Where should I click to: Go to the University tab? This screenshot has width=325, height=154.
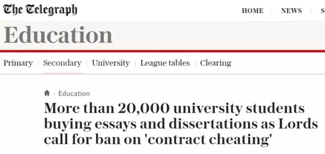111,63
